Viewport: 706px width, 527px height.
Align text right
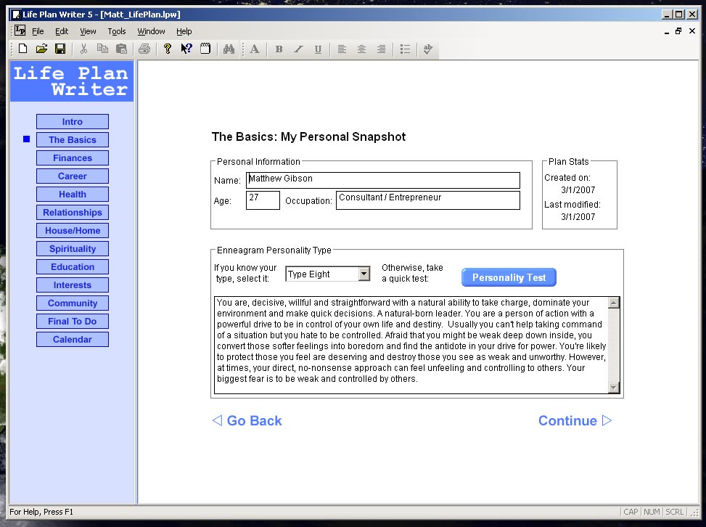click(381, 49)
